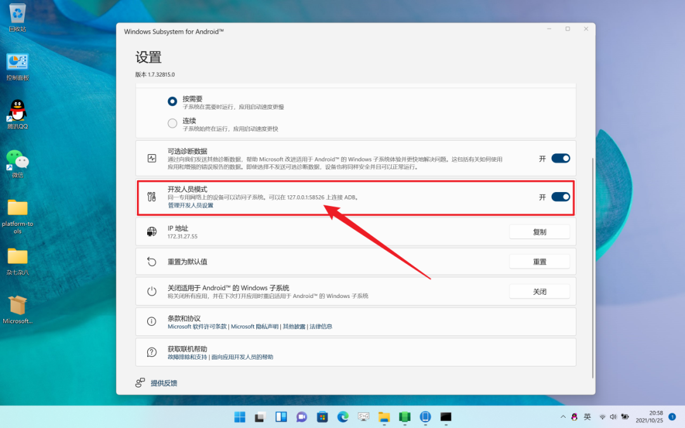The height and width of the screenshot is (428, 685).
Task: Click the power icon for subsystem shutdown
Action: (152, 292)
